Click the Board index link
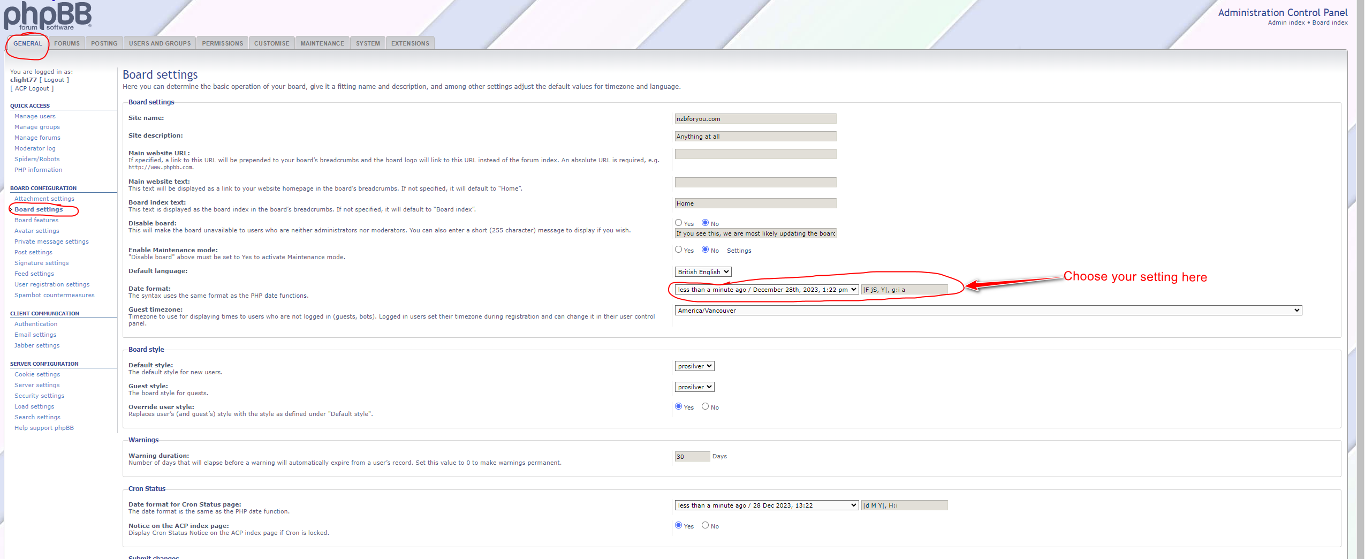Image resolution: width=1365 pixels, height=559 pixels. coord(1330,22)
